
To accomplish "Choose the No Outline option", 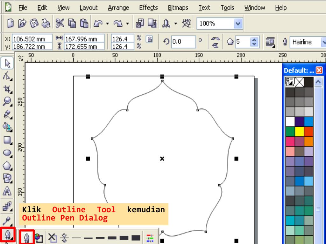I will 52,238.
